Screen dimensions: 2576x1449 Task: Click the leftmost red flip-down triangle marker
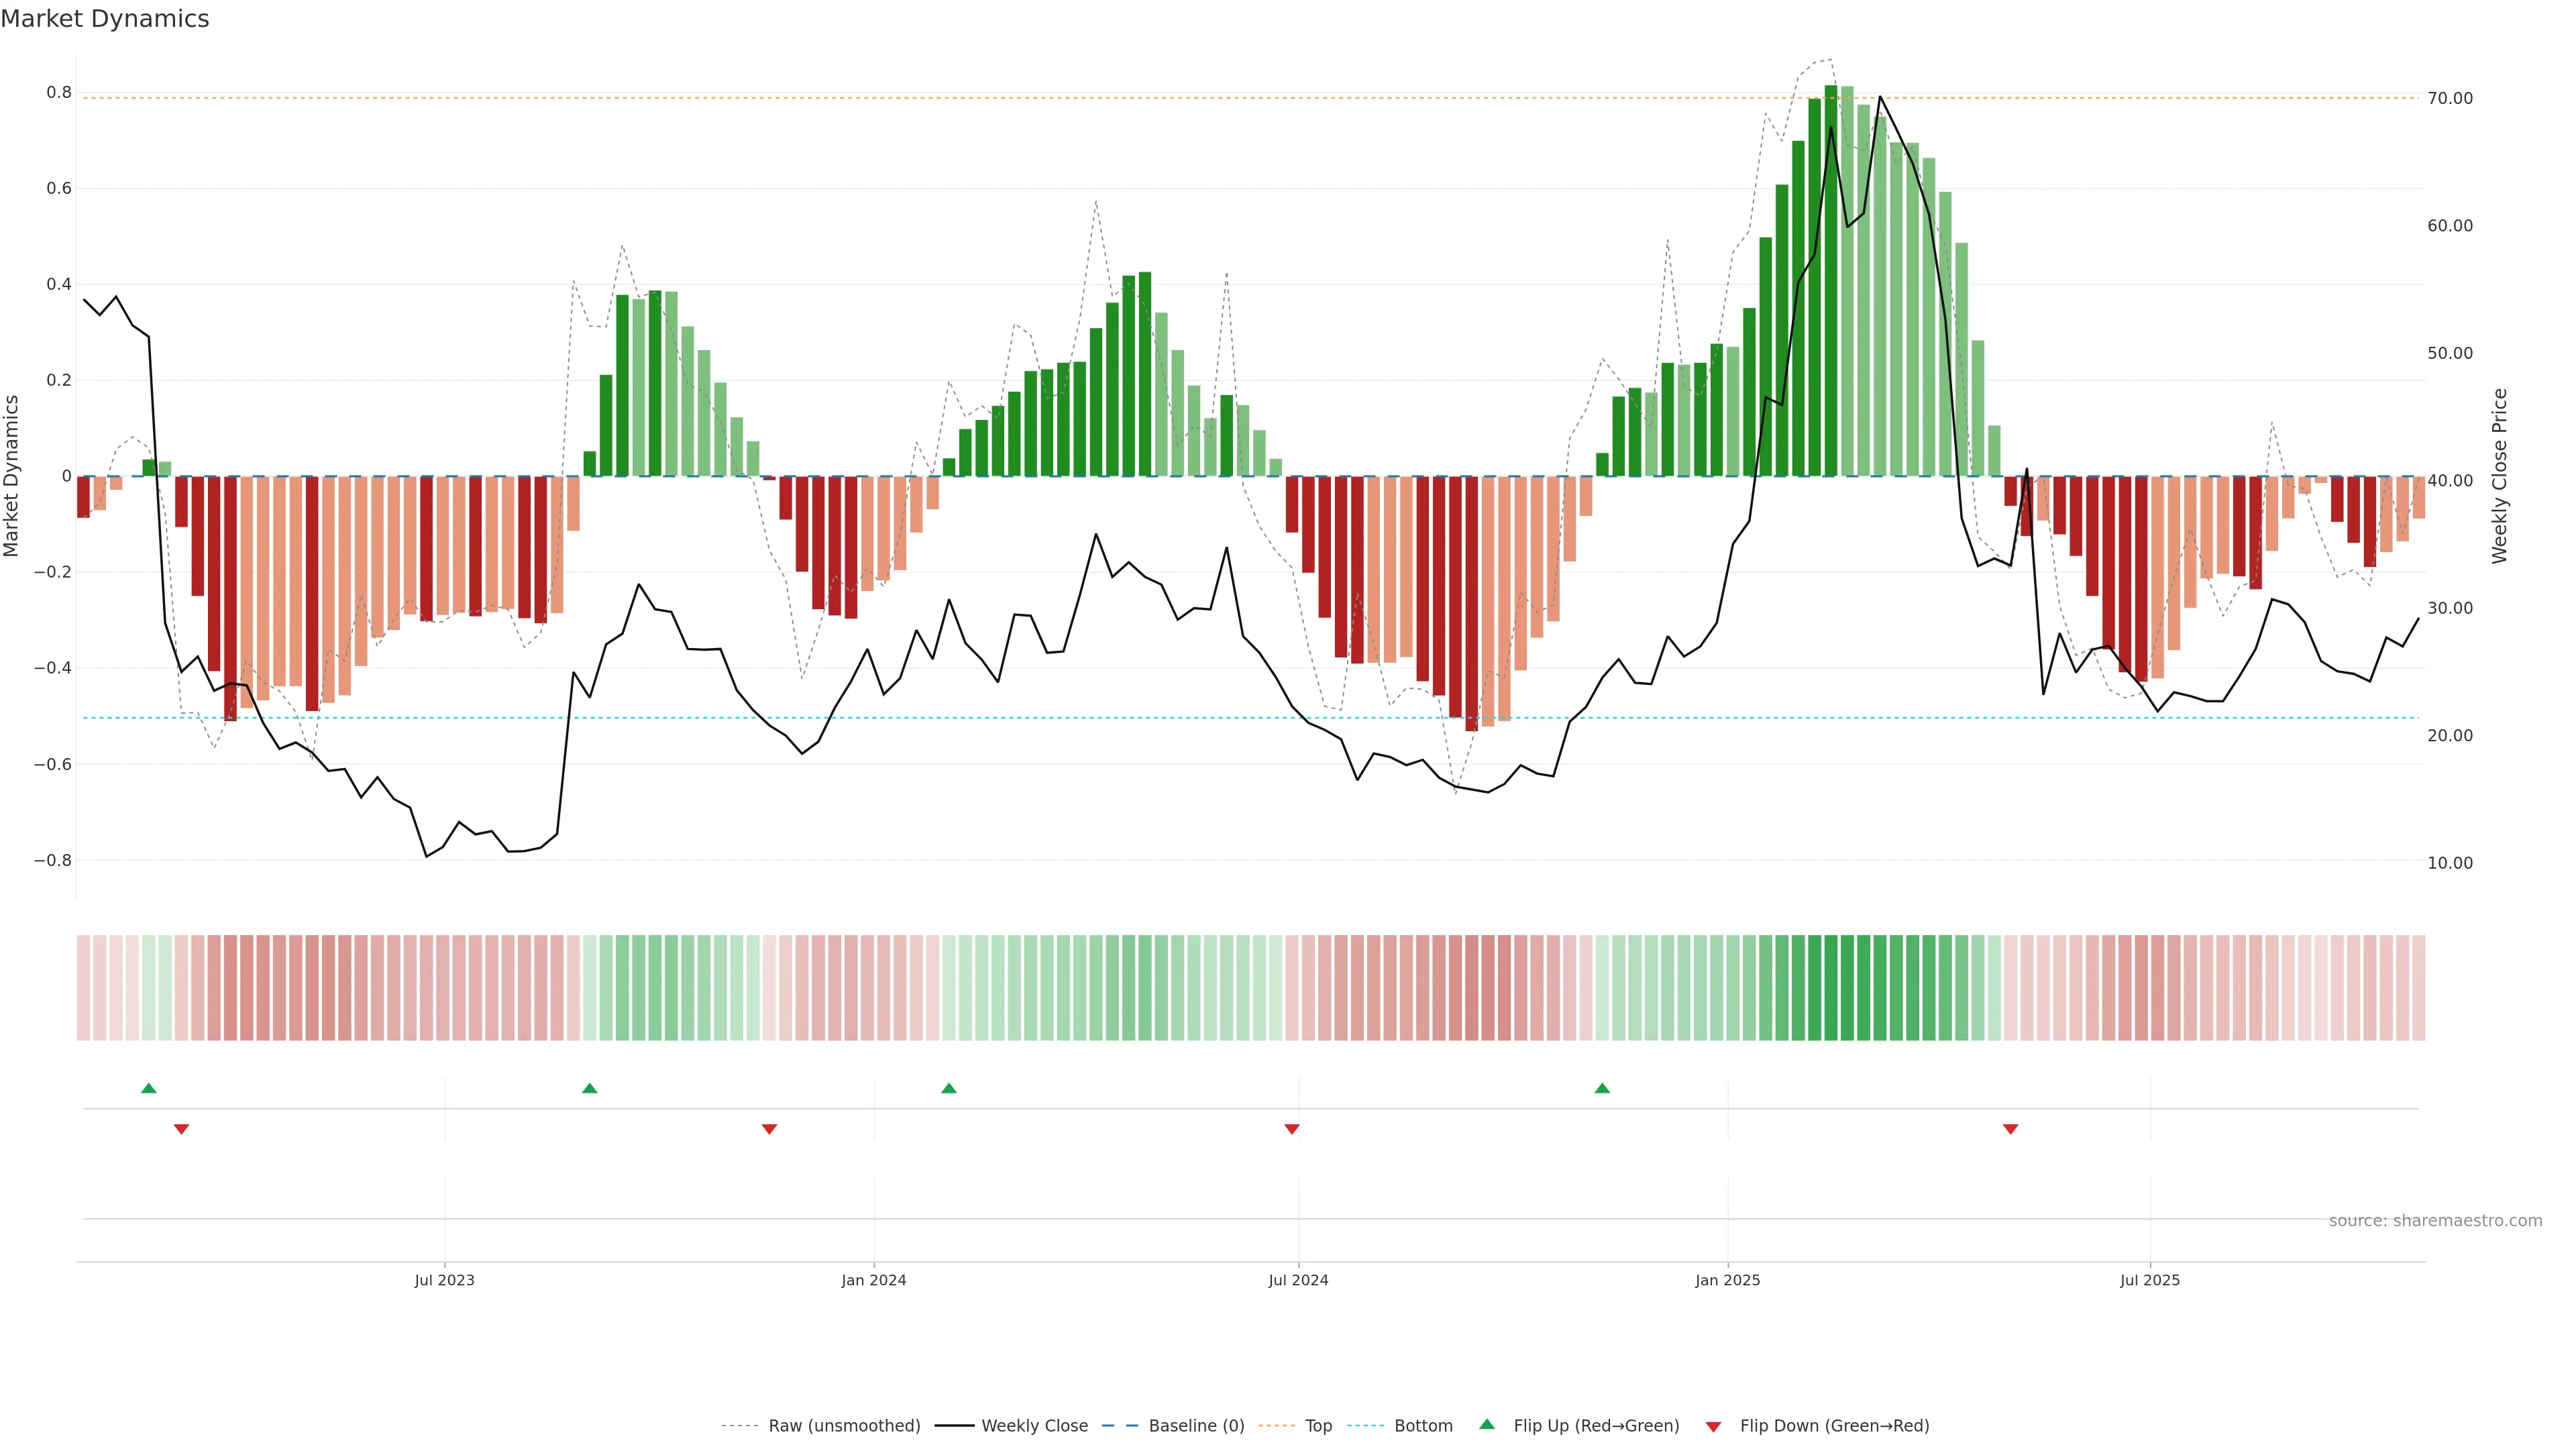coord(181,1129)
